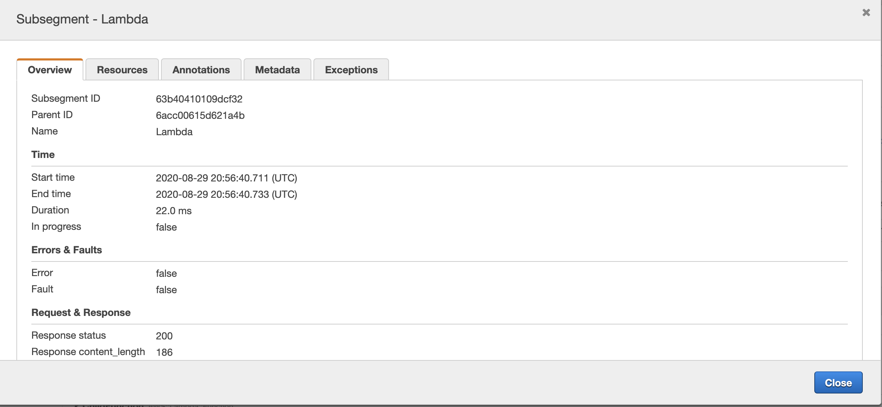Click the Subsegment - Lambda dialog title
The height and width of the screenshot is (407, 882).
pos(82,19)
